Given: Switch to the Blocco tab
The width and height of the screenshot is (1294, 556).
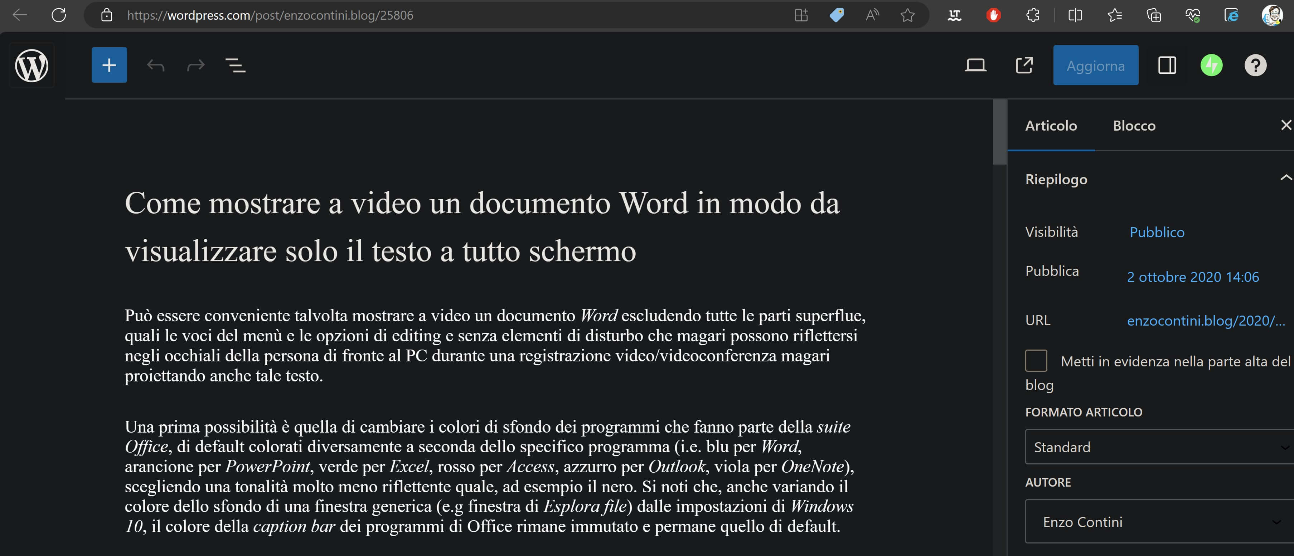Looking at the screenshot, I should coord(1134,126).
